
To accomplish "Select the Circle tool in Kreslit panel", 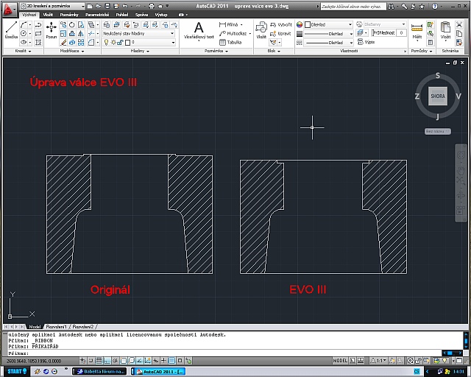I will coord(24,33).
